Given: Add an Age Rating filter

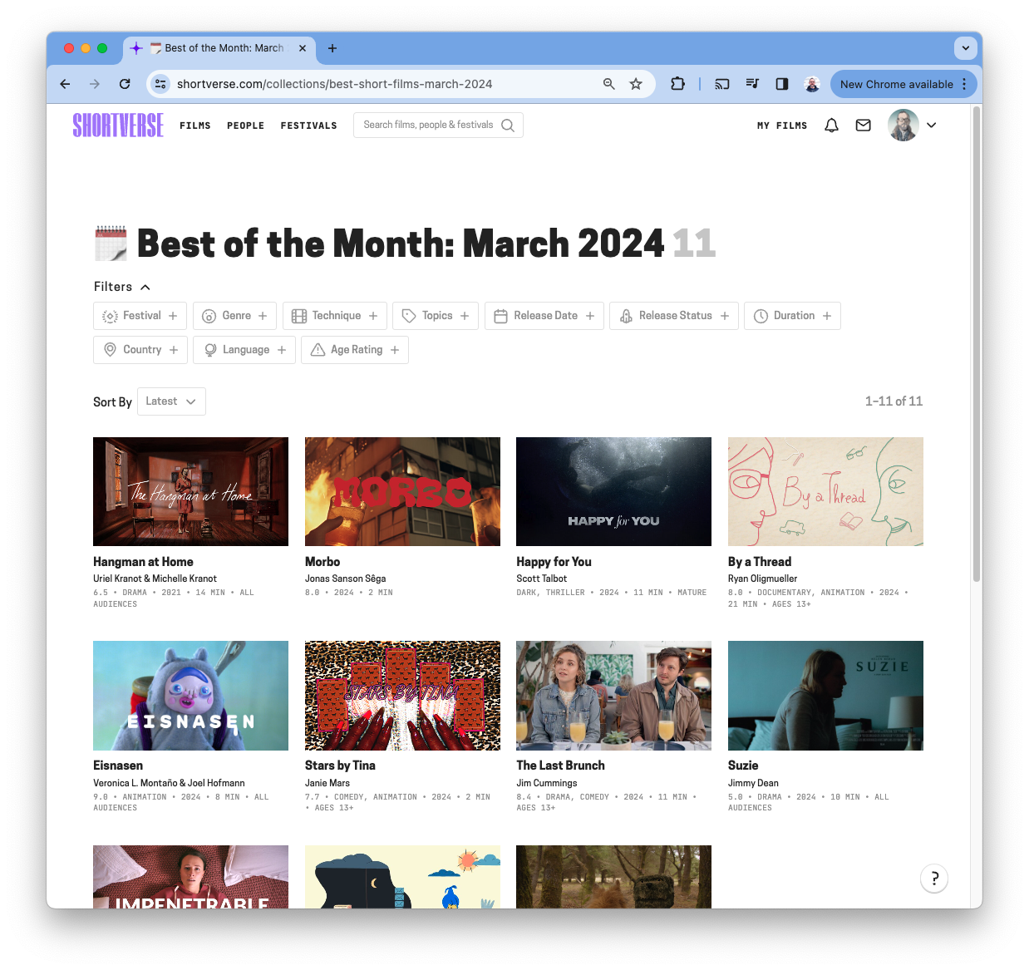Looking at the screenshot, I should [354, 349].
